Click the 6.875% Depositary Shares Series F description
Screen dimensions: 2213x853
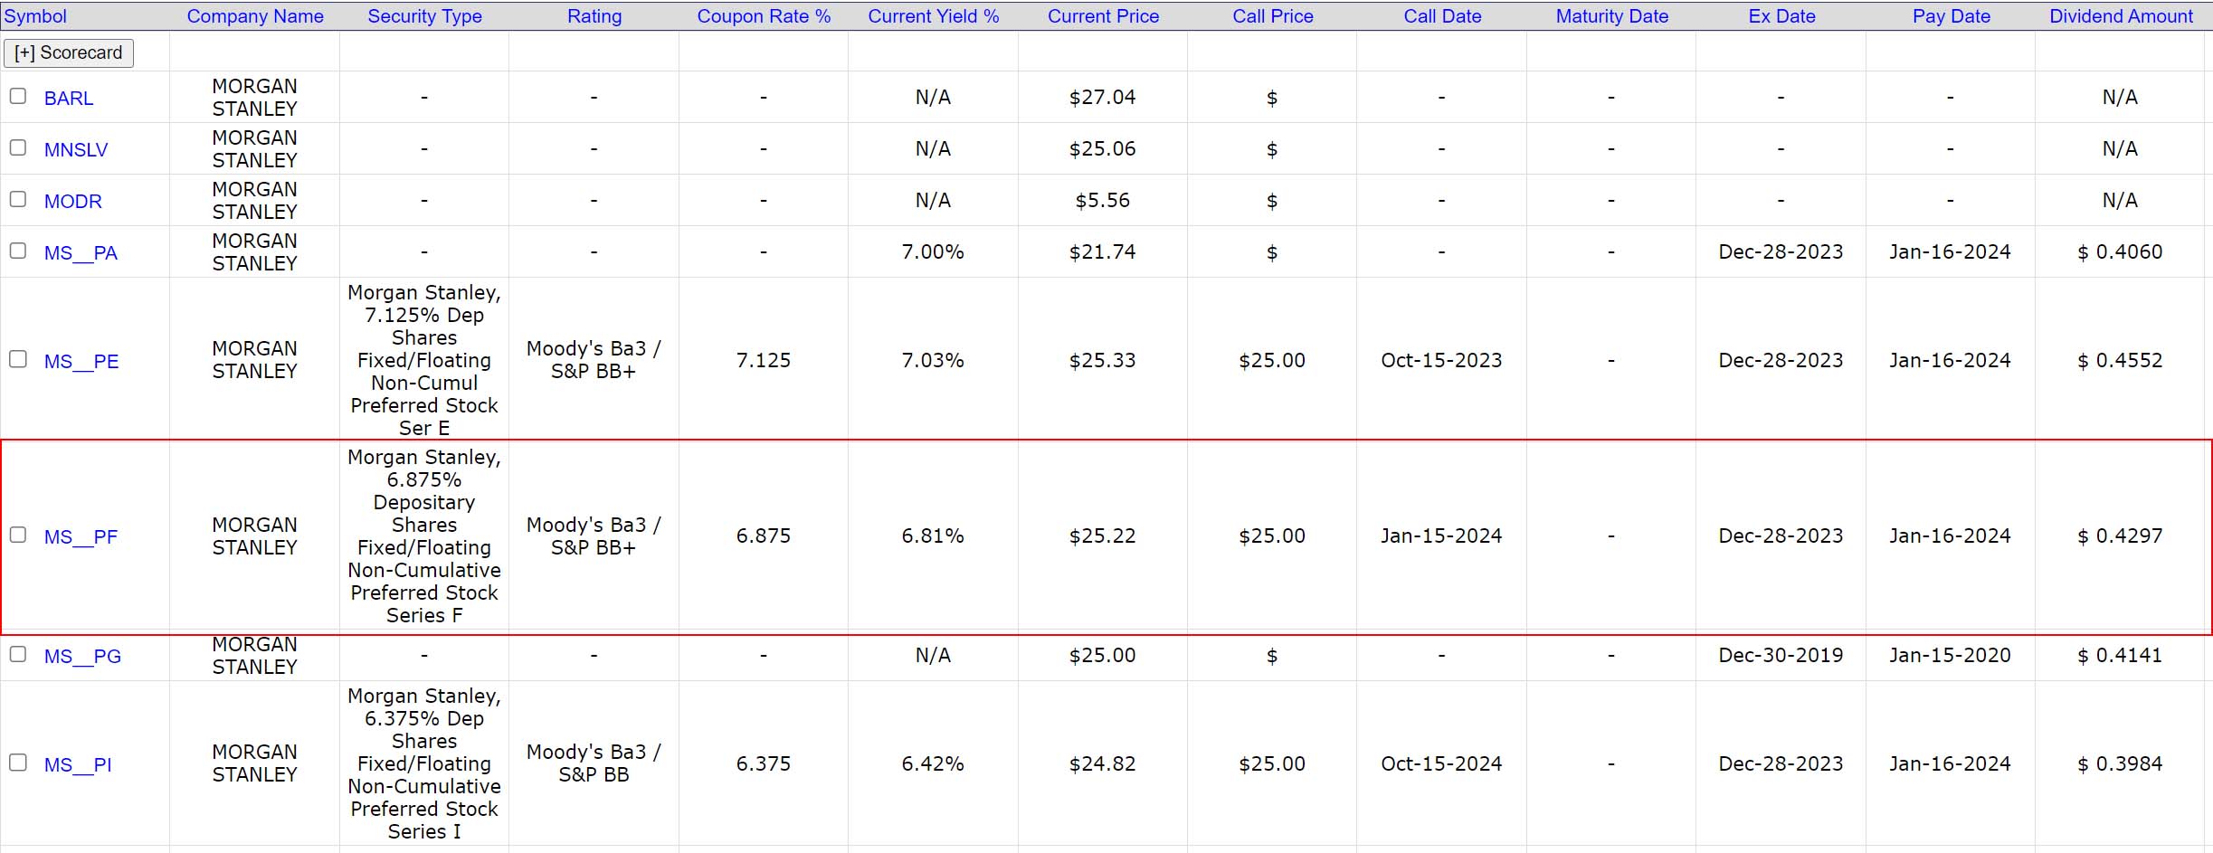(x=424, y=536)
